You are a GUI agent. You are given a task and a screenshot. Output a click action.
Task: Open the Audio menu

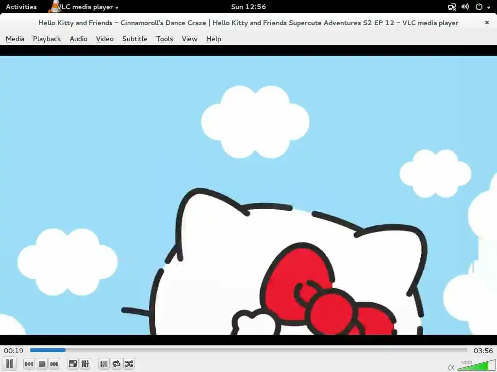pyautogui.click(x=79, y=39)
